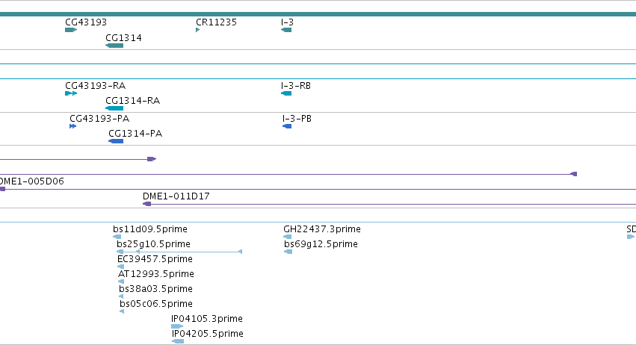Click the CG43193-PA protein glyph

tap(73, 126)
